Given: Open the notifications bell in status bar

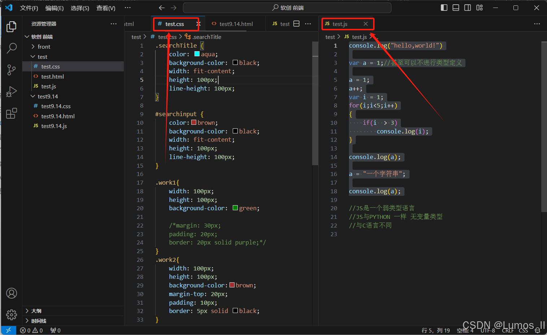Looking at the screenshot, I should tap(537, 330).
